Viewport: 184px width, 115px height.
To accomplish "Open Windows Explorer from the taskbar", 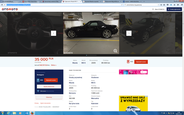I will (x=15, y=113).
